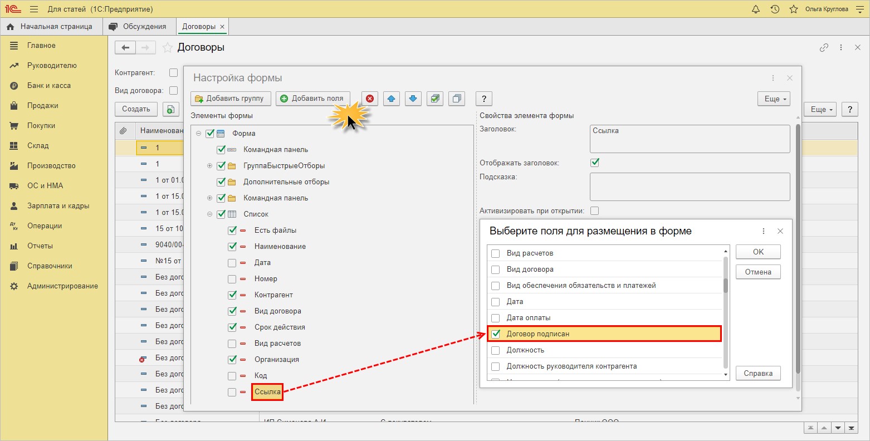Viewport: 870px width, 441px height.
Task: Switch to the Начальная страница tab
Action: pos(51,27)
